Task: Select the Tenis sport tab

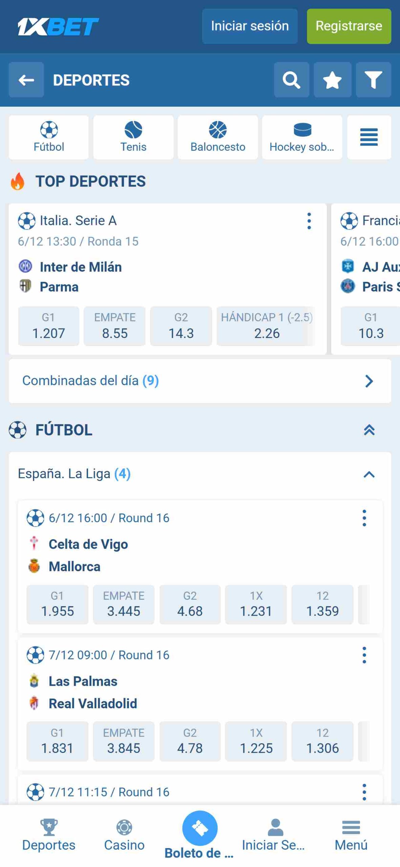Action: point(133,137)
